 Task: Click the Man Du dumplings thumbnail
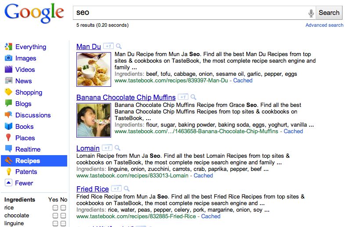94,69
